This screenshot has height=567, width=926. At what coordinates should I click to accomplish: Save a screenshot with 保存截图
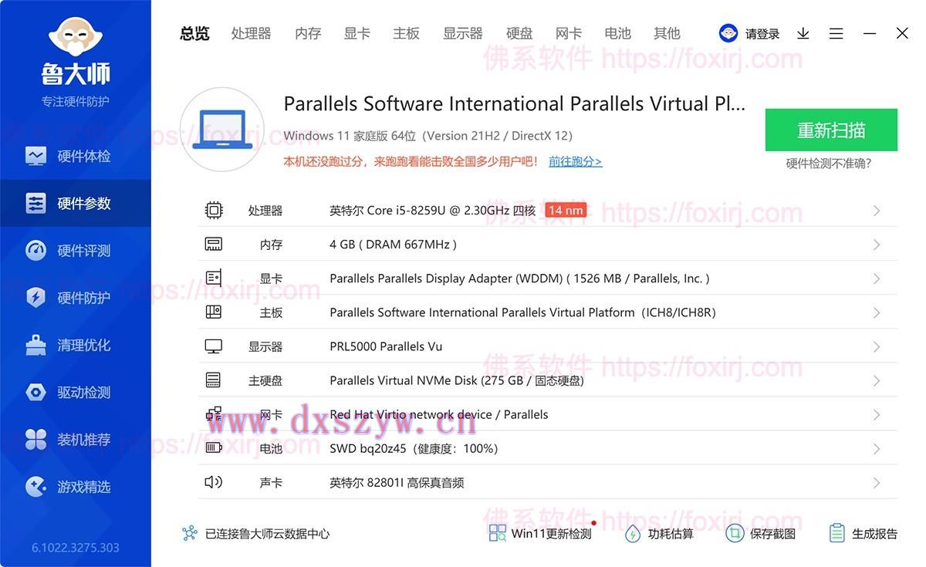point(761,533)
